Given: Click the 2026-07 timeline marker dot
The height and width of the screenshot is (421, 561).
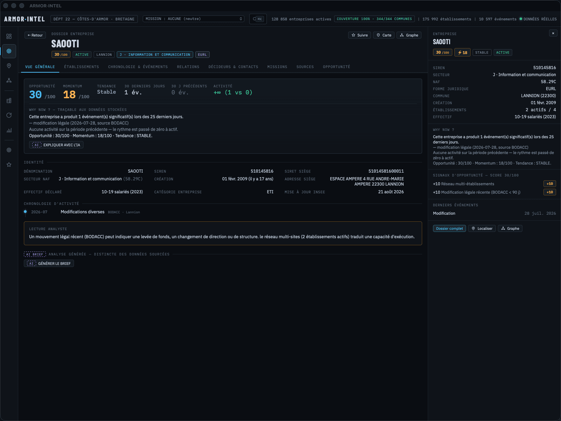Looking at the screenshot, I should (x=25, y=212).
